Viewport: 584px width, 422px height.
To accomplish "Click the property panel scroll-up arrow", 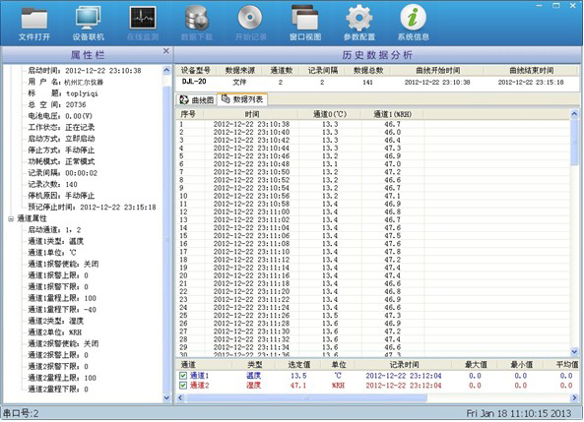I will point(166,70).
